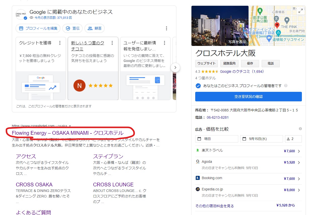The width and height of the screenshot is (321, 215).
Task: Click the five-star rating on review card
Action: click(x=101, y=86)
